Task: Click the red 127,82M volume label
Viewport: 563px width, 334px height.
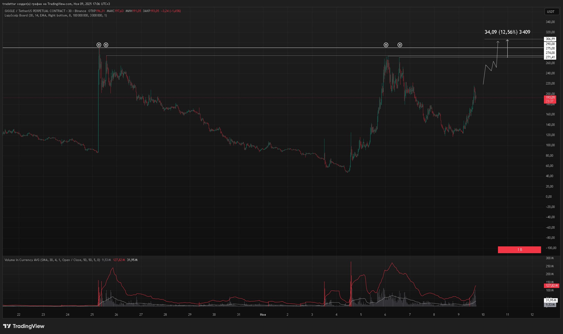Action: coord(551,286)
